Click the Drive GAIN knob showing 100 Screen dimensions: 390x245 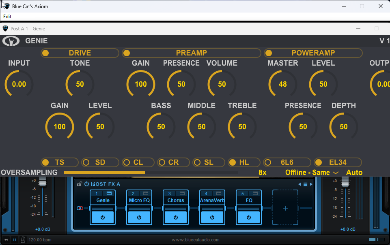point(60,127)
